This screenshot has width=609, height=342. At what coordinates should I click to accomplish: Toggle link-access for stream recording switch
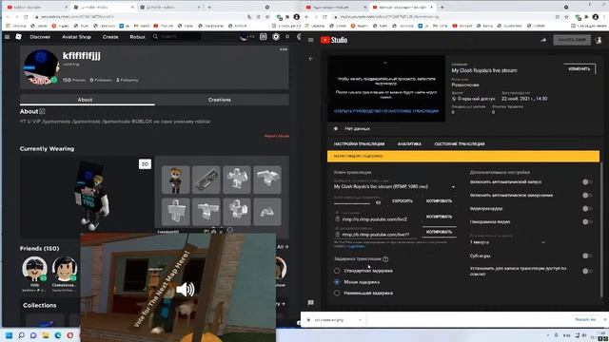[587, 271]
